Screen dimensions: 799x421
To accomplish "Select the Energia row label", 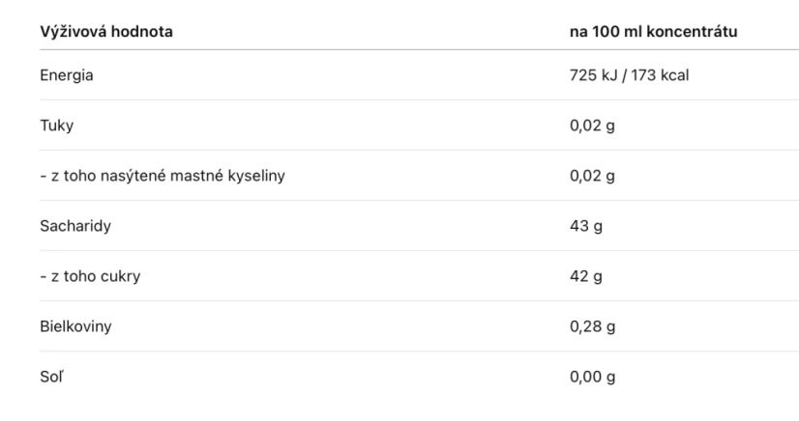I will [66, 75].
